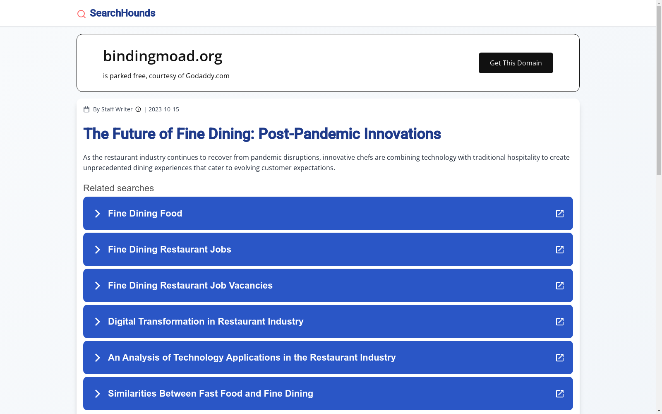Click the calendar icon beside Staff Writer

pos(86,109)
